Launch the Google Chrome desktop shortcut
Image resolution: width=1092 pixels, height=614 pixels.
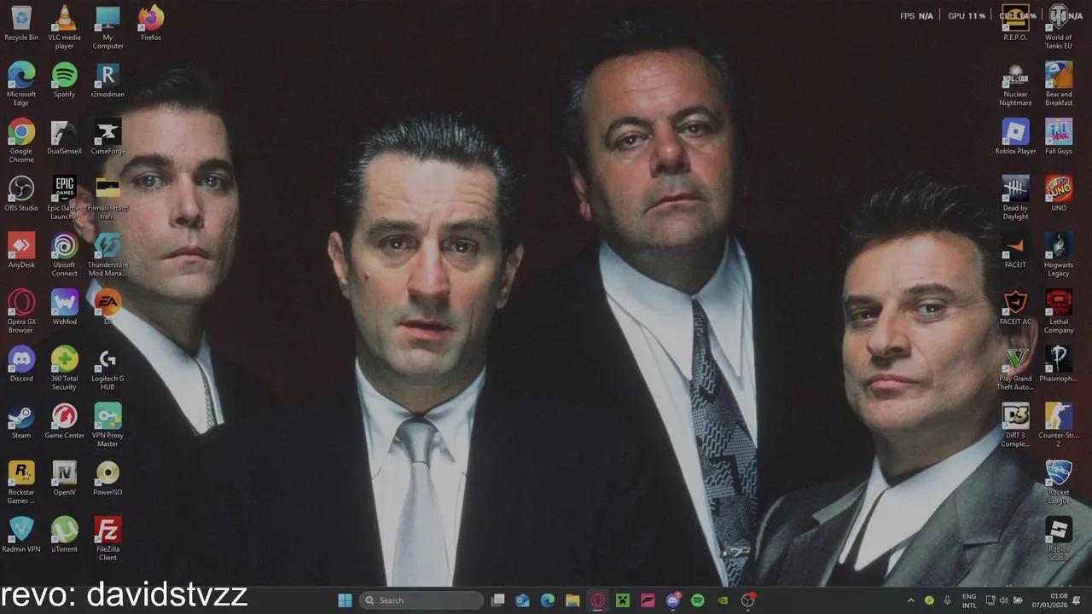21,142
